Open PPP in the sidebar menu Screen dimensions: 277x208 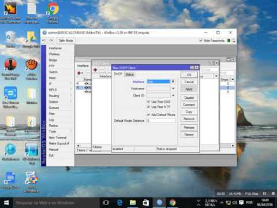[52, 66]
